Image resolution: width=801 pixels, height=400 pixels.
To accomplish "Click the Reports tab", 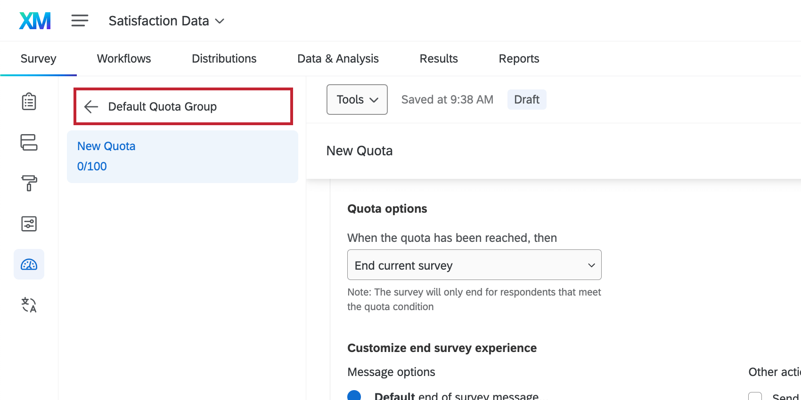I will 519,58.
